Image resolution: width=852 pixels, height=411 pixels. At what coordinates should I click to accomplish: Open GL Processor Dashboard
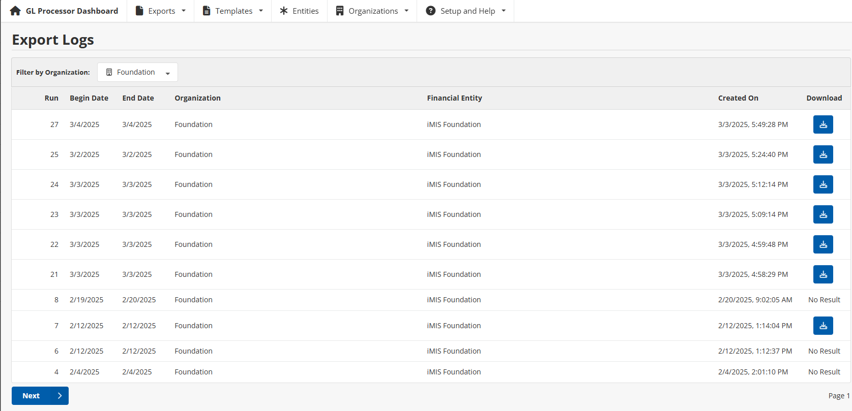coord(72,11)
